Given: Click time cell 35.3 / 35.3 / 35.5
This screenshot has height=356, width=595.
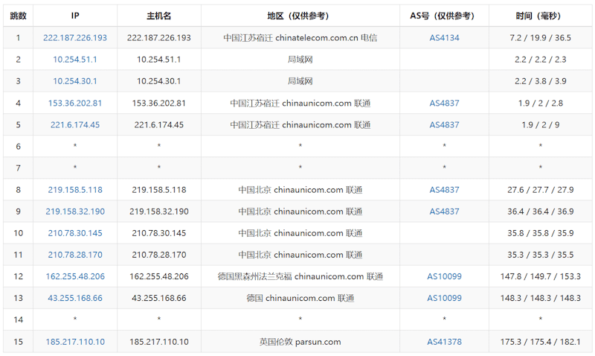Looking at the screenshot, I should [541, 255].
